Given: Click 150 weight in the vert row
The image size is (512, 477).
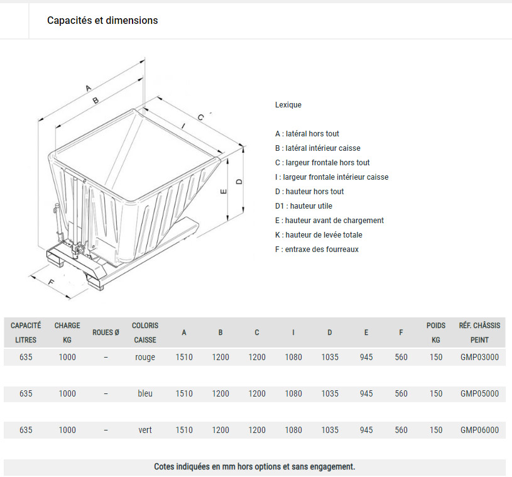Looking at the screenshot, I should [436, 430].
